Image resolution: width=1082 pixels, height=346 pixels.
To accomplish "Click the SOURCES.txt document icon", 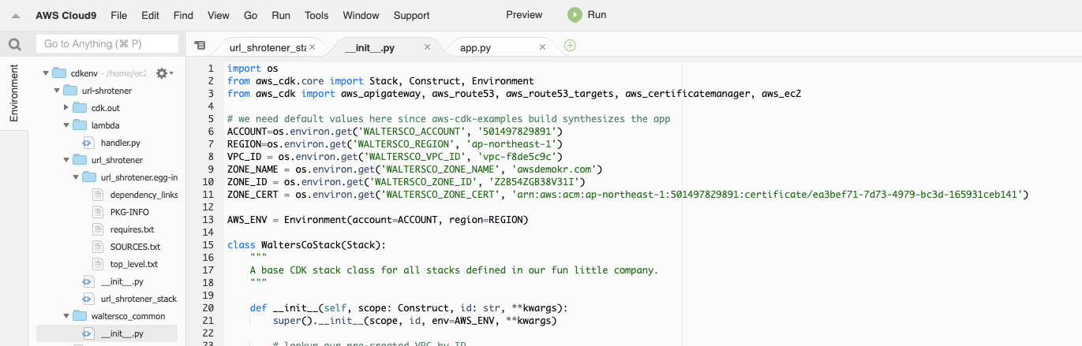I will click(99, 247).
